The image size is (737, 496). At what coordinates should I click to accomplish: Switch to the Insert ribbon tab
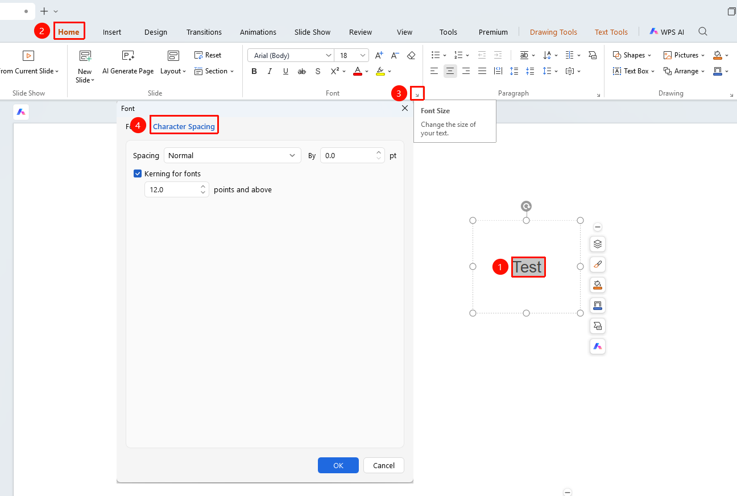[112, 32]
